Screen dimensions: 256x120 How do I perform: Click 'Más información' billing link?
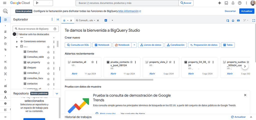pos(130,11)
